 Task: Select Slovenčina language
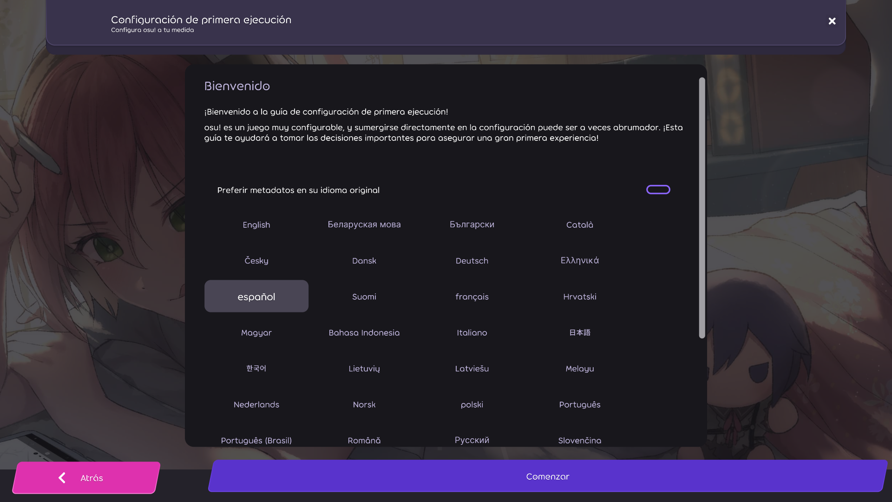(x=580, y=440)
